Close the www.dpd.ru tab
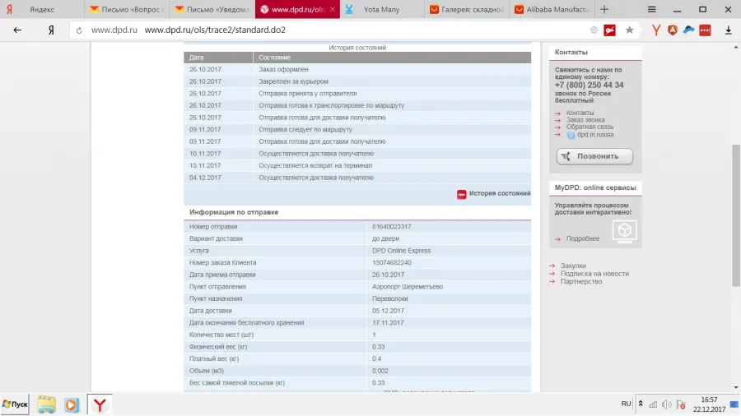The width and height of the screenshot is (741, 416). coord(333,9)
